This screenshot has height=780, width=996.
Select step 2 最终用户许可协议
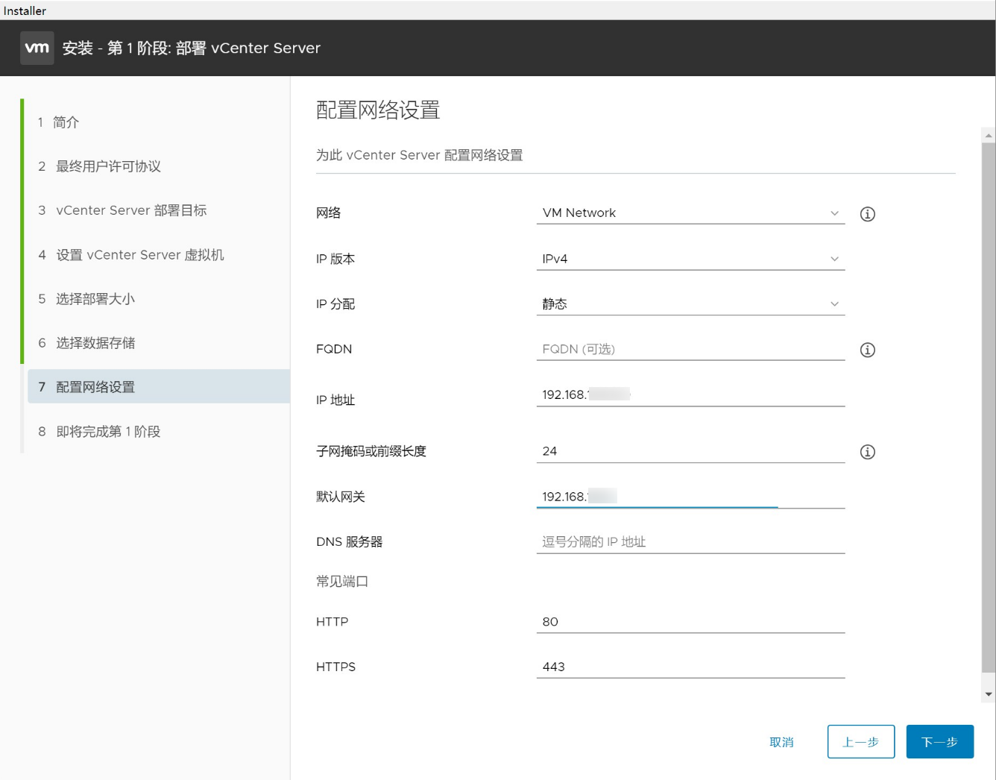[x=108, y=166]
